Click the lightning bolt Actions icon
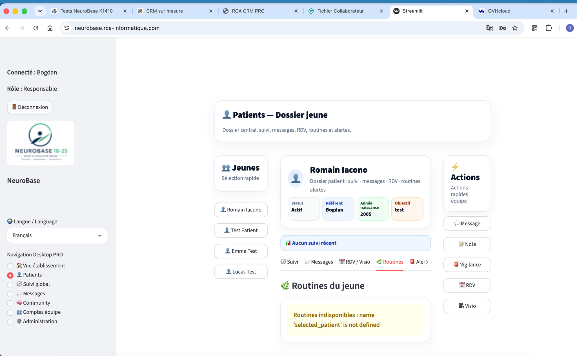This screenshot has width=577, height=356. [455, 167]
